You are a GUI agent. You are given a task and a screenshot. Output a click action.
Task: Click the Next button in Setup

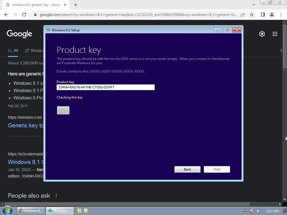coord(217,169)
